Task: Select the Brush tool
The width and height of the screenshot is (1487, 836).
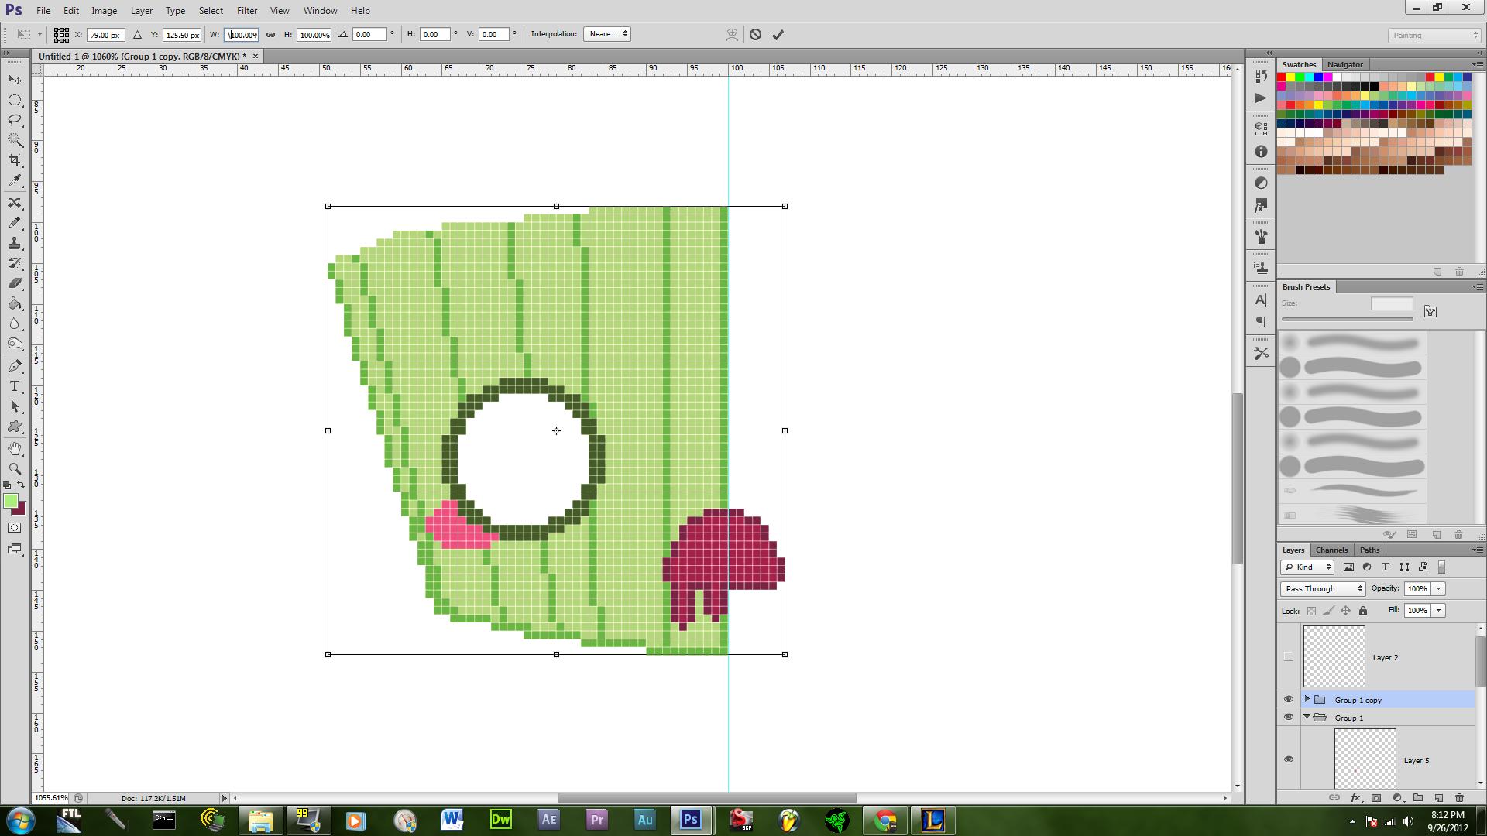Action: pos(15,223)
